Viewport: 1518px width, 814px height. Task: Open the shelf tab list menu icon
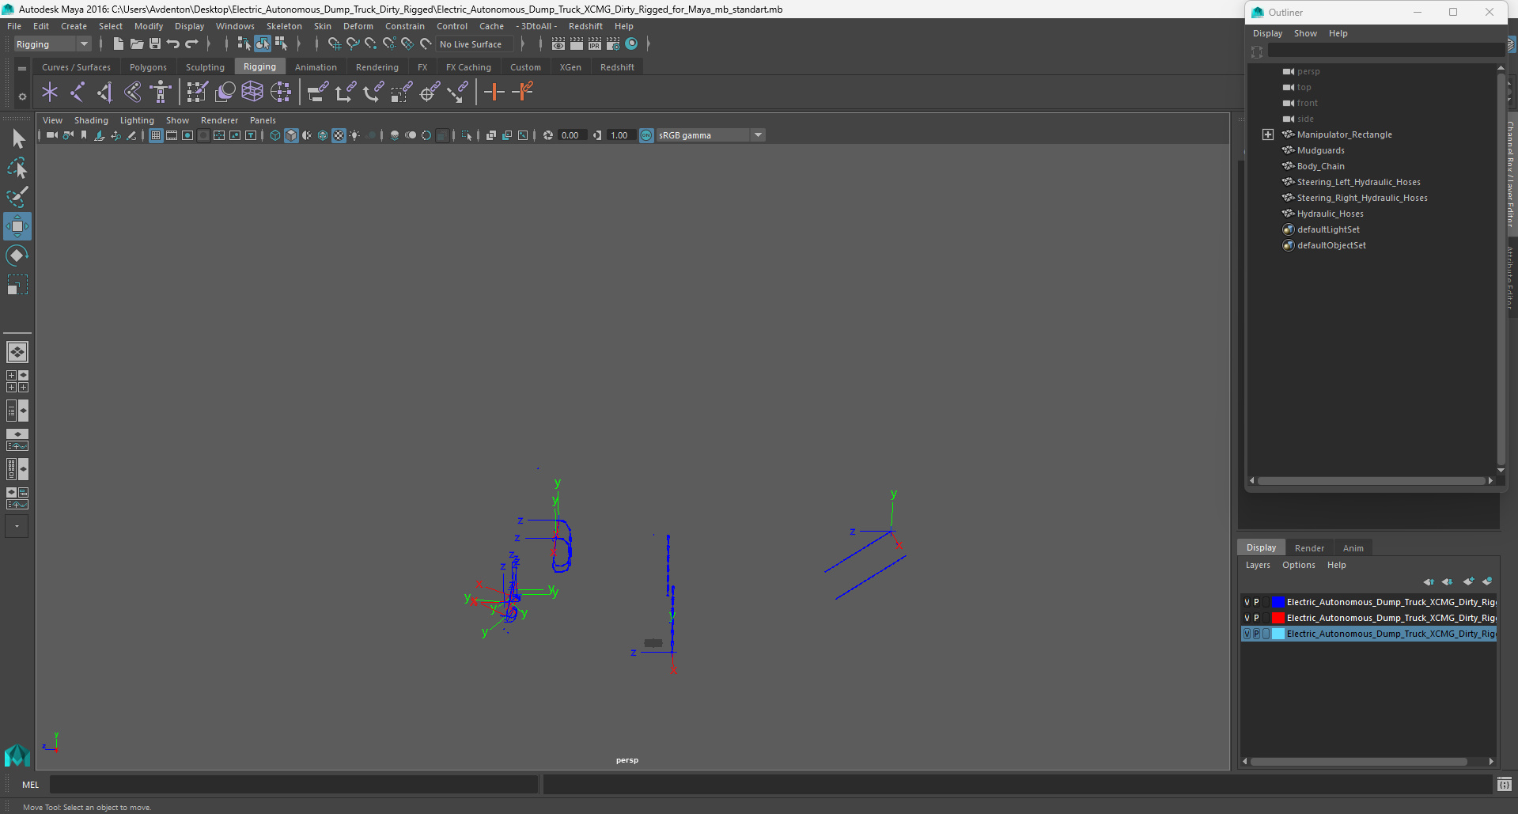[22, 69]
